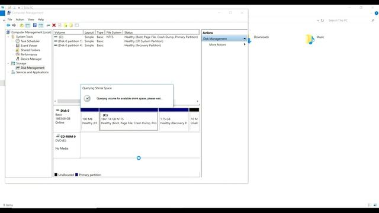The width and height of the screenshot is (379, 213).
Task: Toggle the Show/Hide Action Pane toolbar icon
Action: pos(41,25)
